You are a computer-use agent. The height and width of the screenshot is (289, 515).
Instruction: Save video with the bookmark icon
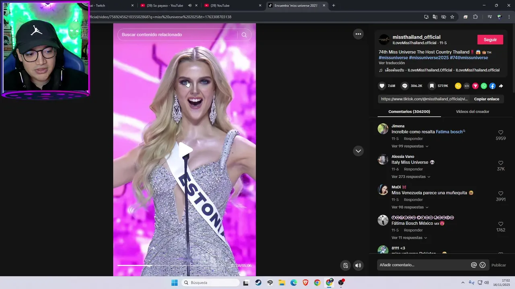click(x=431, y=86)
